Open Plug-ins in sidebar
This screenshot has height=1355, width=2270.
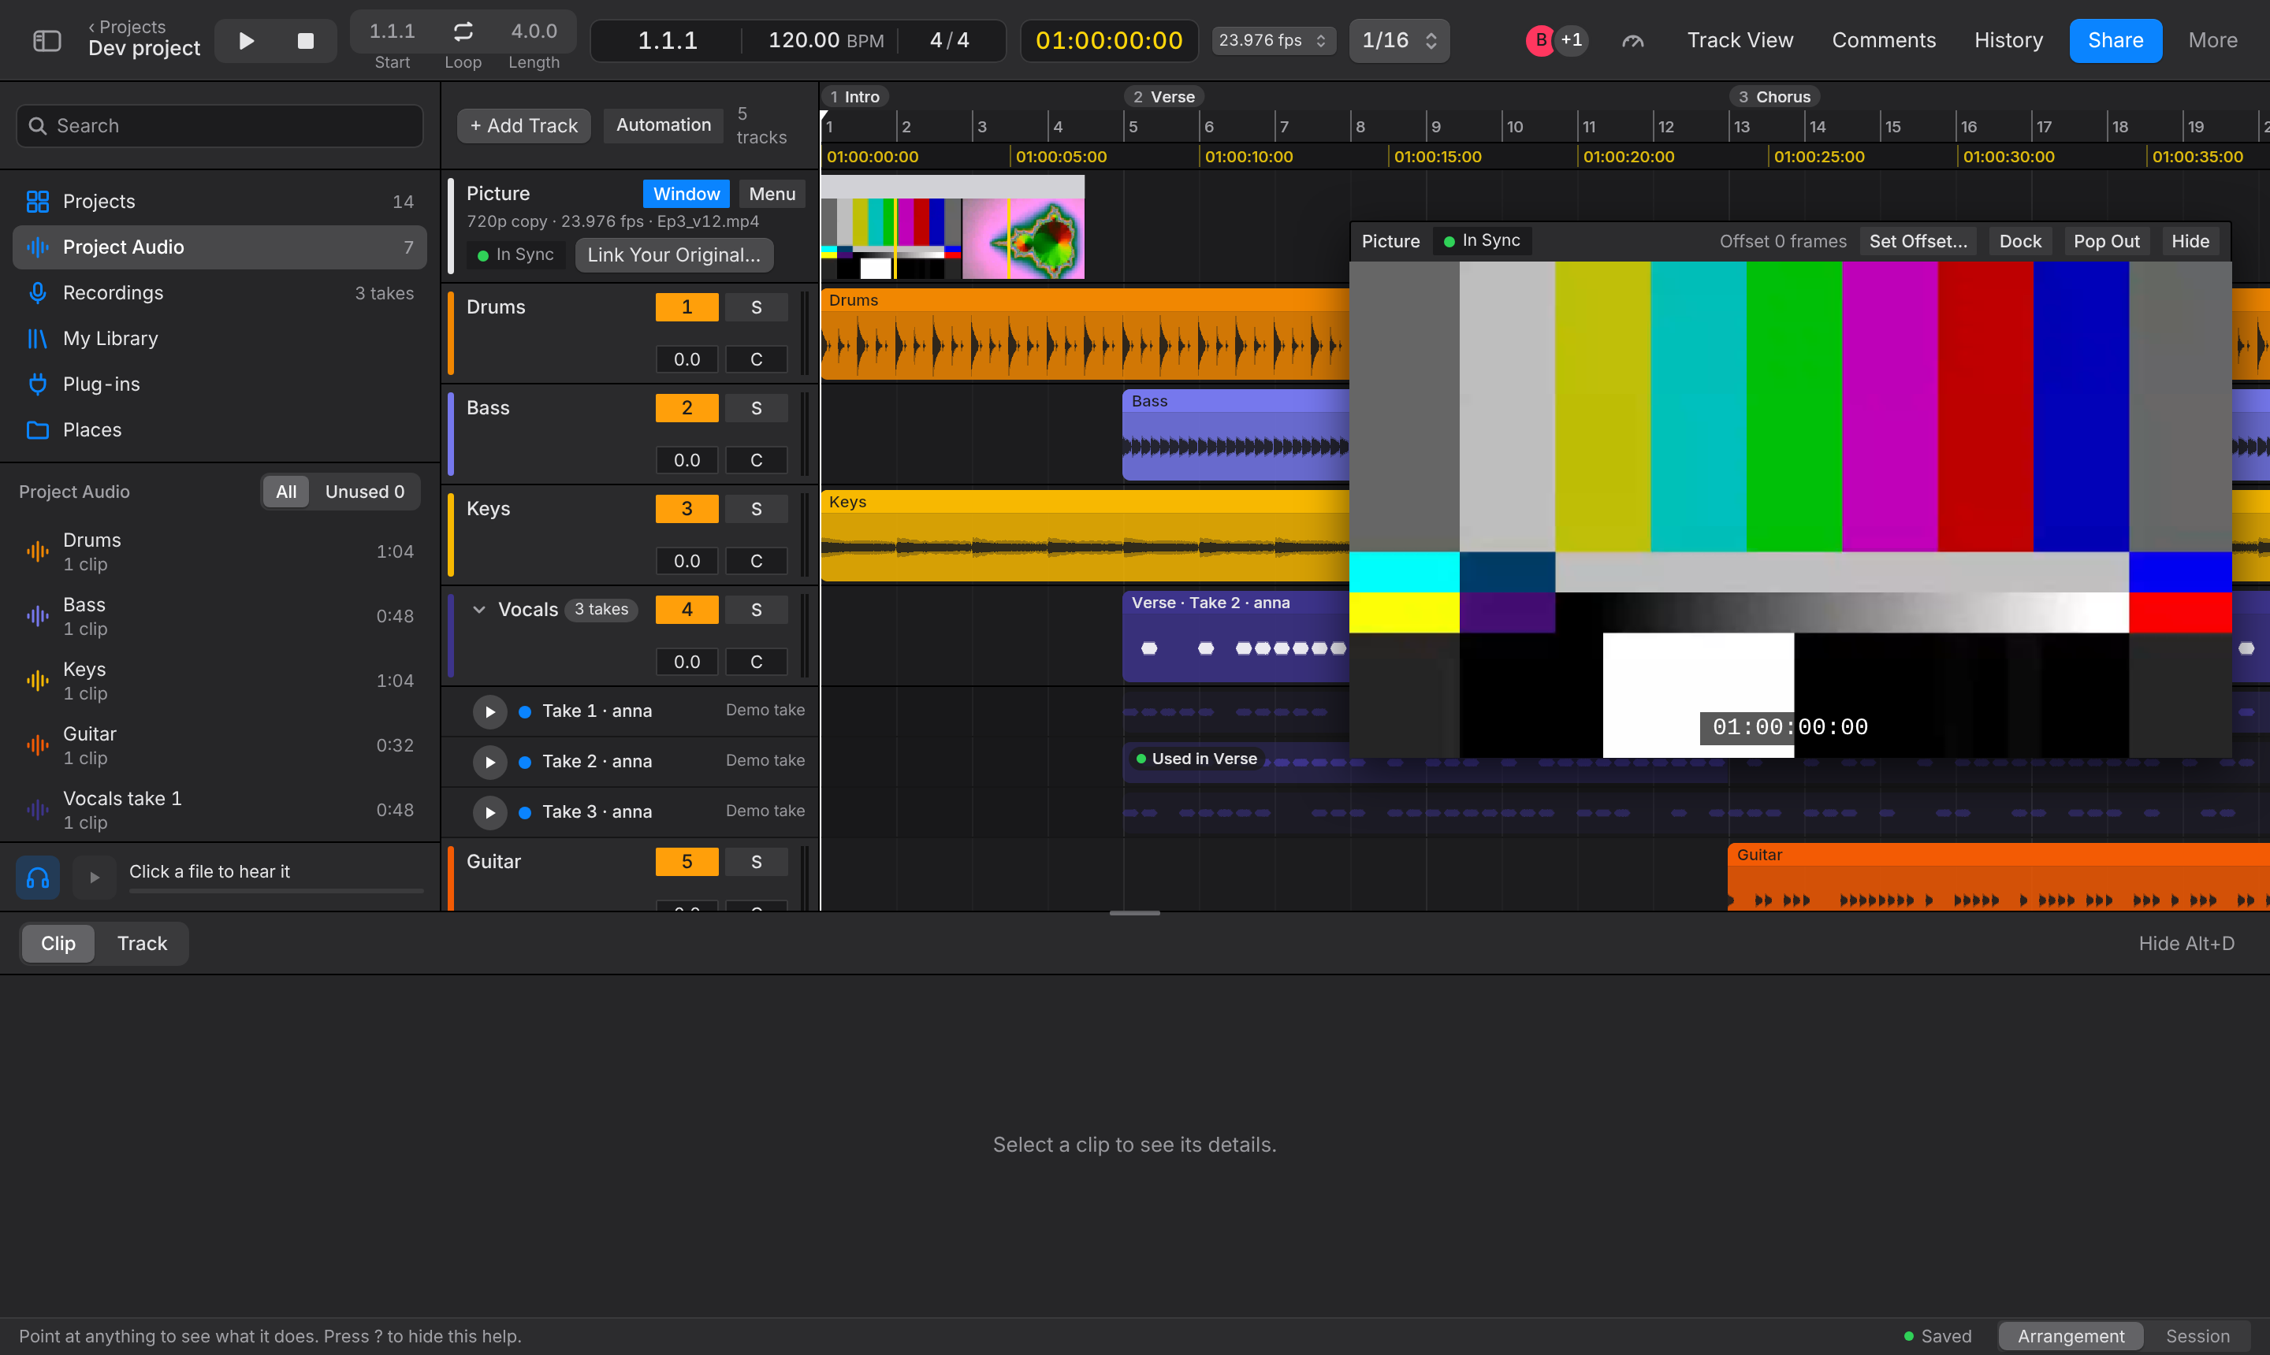point(220,384)
